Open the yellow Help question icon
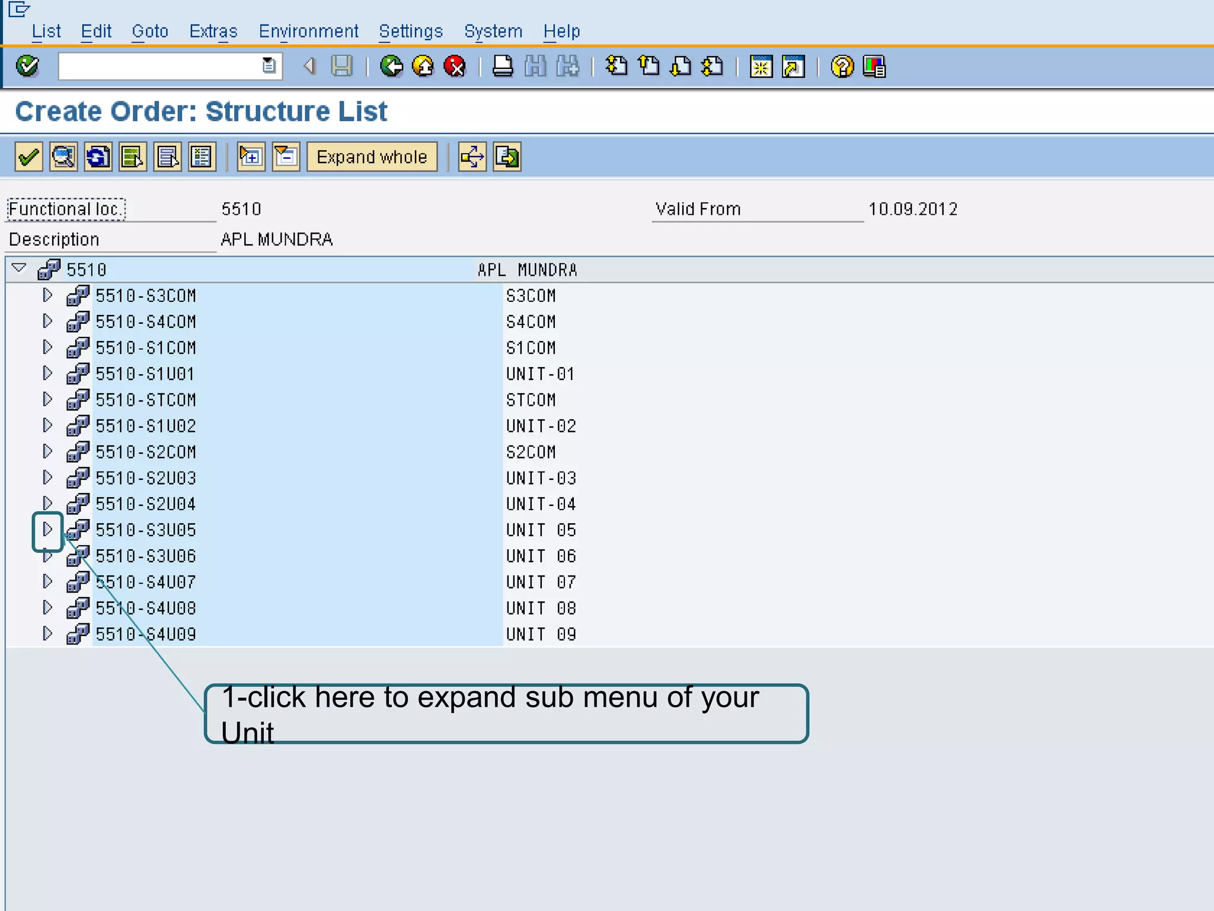1214x911 pixels. click(842, 66)
